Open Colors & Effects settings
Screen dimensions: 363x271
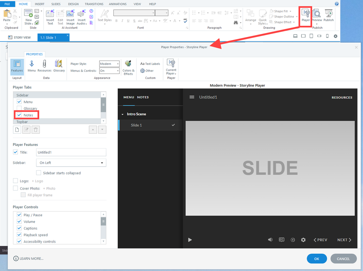coord(128,67)
